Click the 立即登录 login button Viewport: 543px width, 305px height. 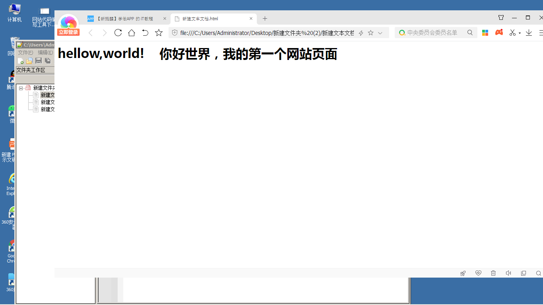pyautogui.click(x=68, y=32)
